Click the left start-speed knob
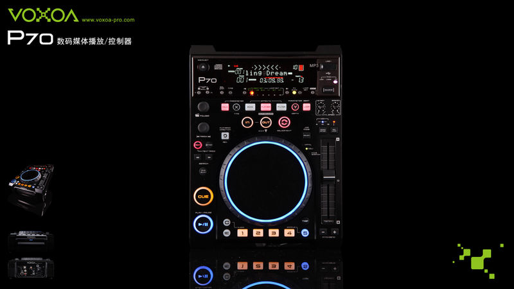514x289 pixels. [x=321, y=106]
